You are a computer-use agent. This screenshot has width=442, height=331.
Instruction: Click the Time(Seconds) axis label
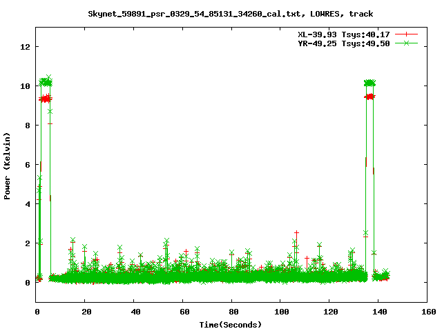click(x=230, y=325)
